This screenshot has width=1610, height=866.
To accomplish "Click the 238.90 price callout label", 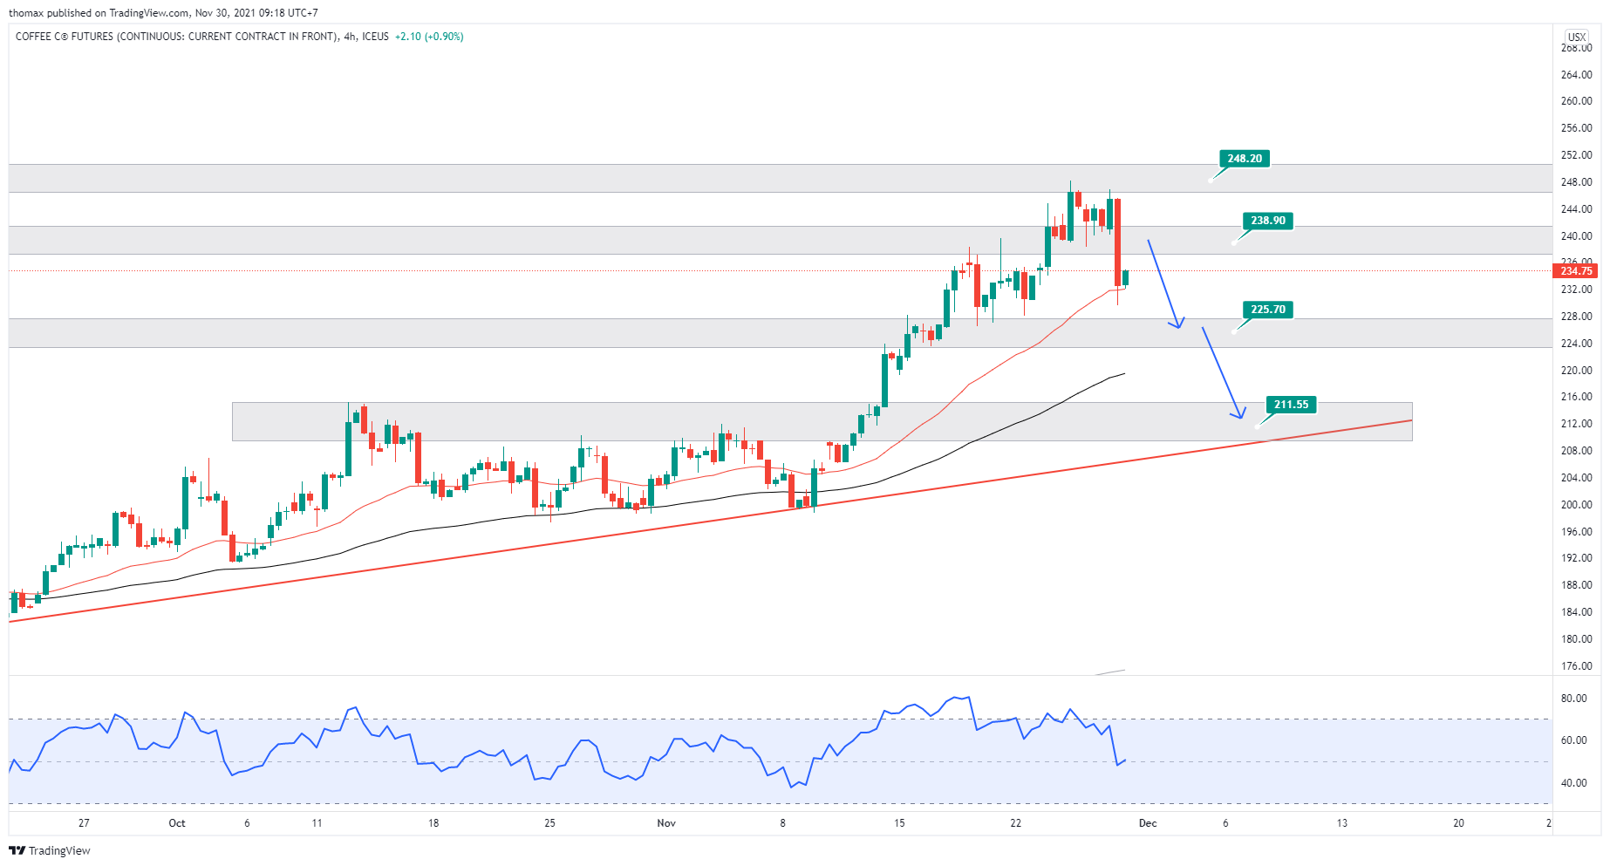I will pyautogui.click(x=1267, y=221).
